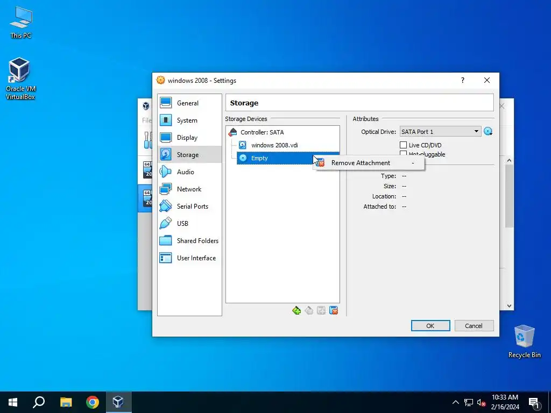Select the Empty optical drive entry

pos(275,158)
